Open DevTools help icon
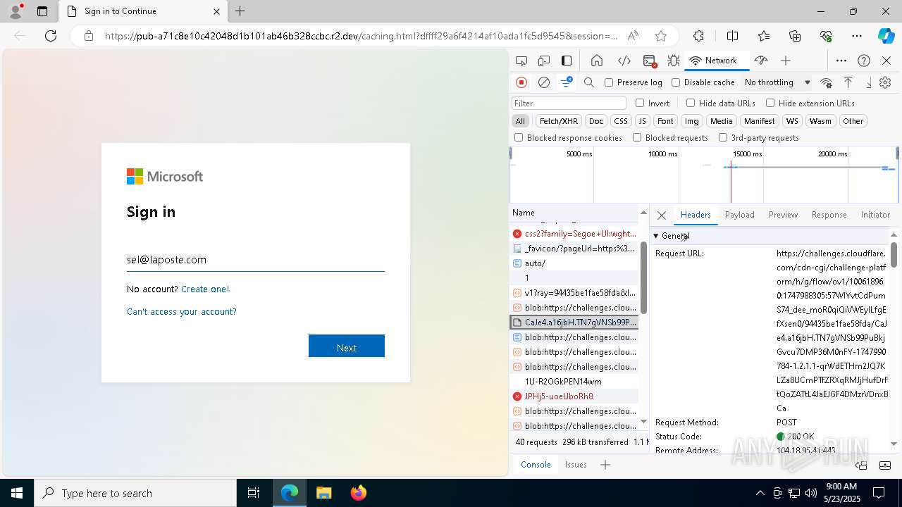This screenshot has width=902, height=507. click(864, 61)
